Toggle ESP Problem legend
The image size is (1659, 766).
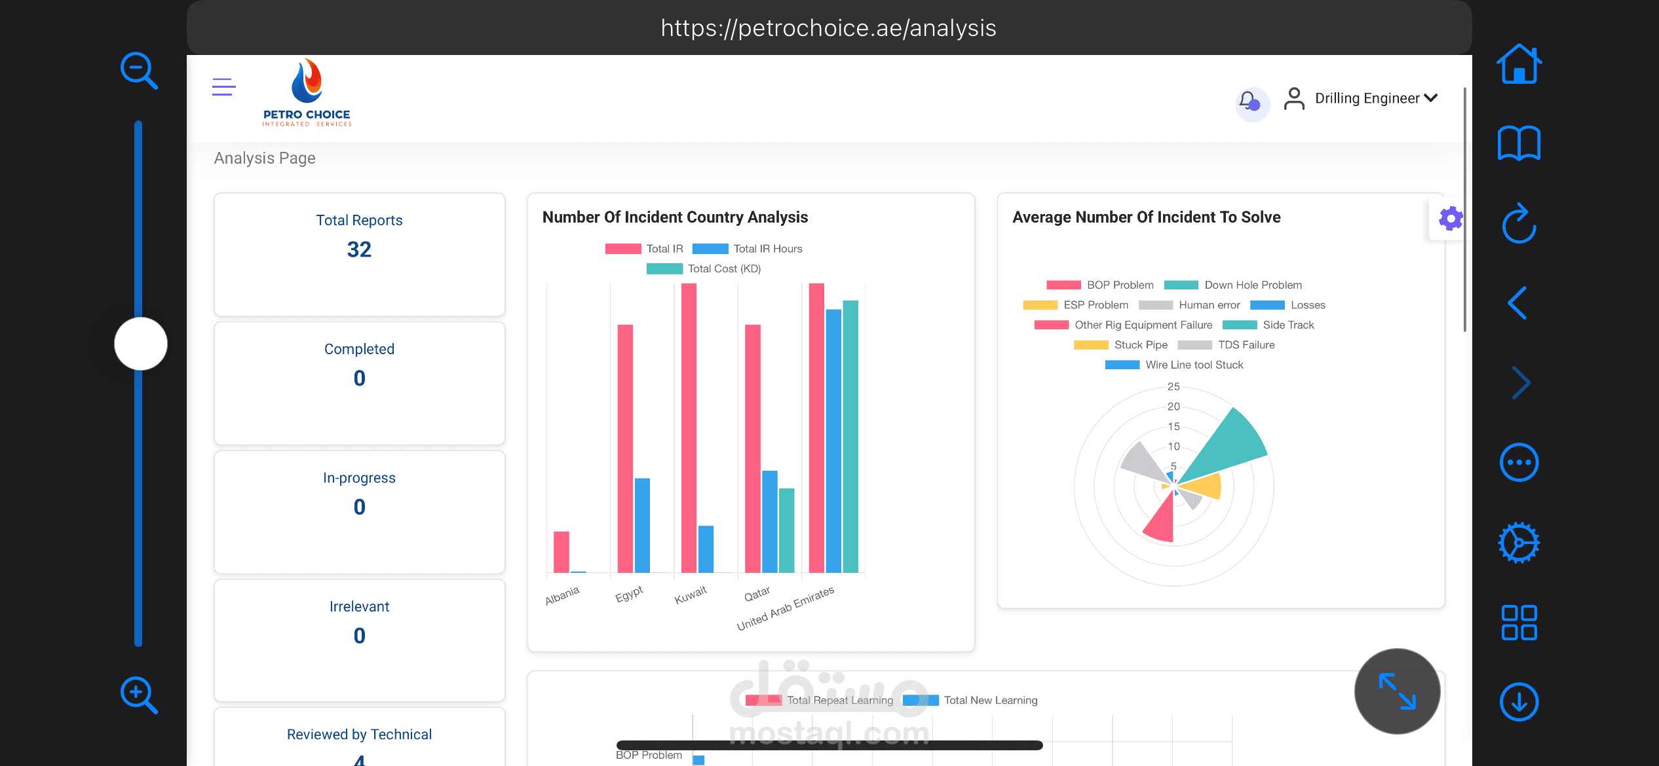tap(1076, 305)
